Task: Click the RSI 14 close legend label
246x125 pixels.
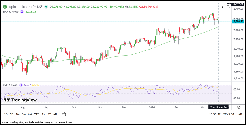Action: [x=10, y=85]
